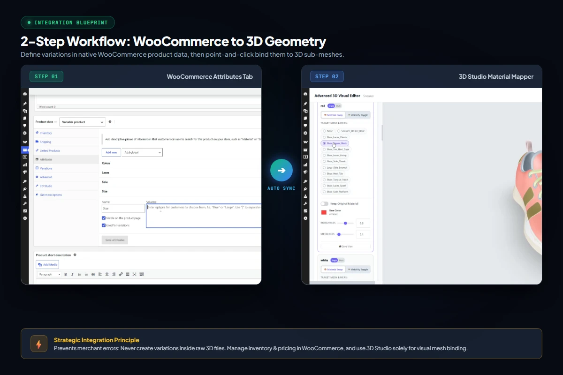Select Shoe_Laces_Classic mesh layer
Viewport: 563px width, 375px height.
335,137
